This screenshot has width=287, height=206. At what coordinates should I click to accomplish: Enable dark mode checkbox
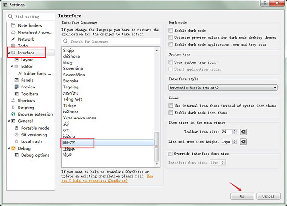tap(171, 30)
